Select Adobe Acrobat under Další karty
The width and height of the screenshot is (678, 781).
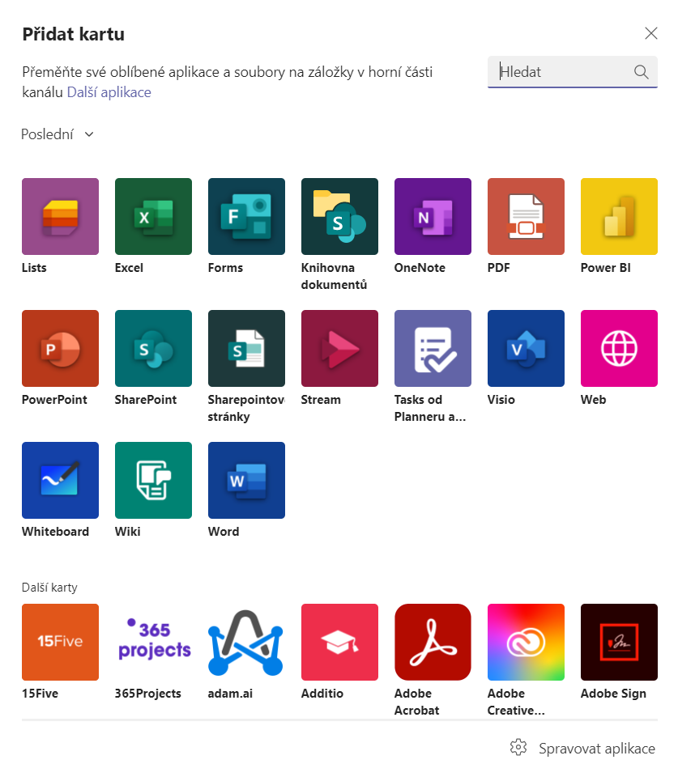pos(433,642)
